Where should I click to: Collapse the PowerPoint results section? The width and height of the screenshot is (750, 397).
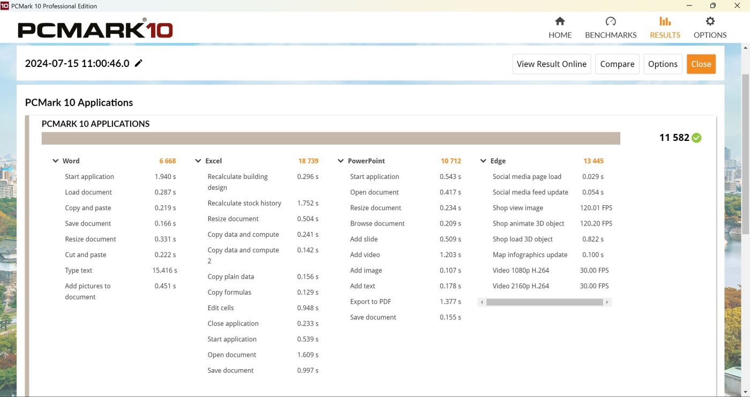point(340,161)
